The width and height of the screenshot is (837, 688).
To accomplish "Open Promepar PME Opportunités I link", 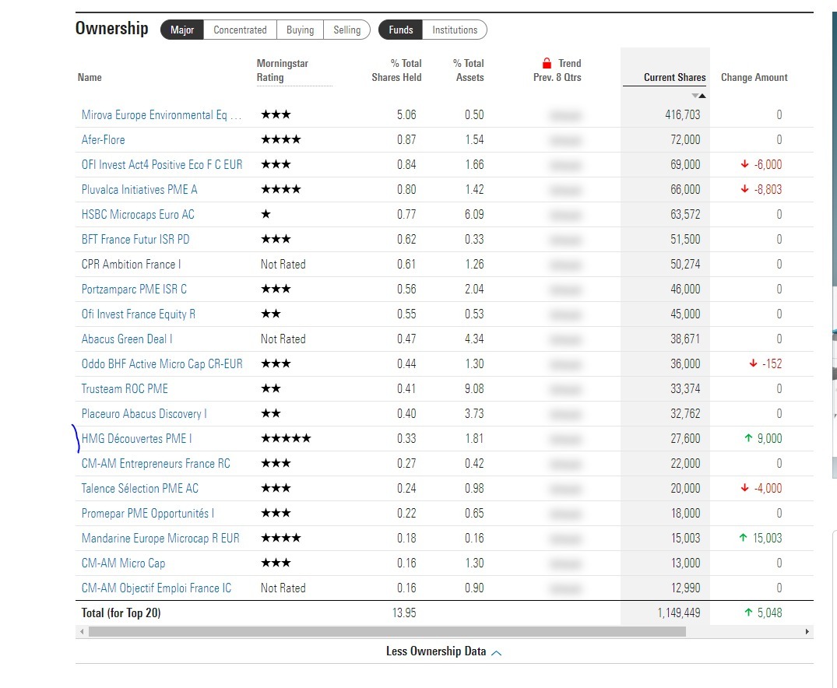I will click(x=148, y=514).
